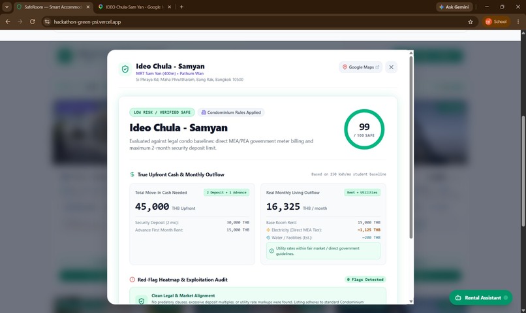Image resolution: width=526 pixels, height=313 pixels.
Task: Click LOW RISK / VERIFIED SAFE badge
Action: point(162,112)
